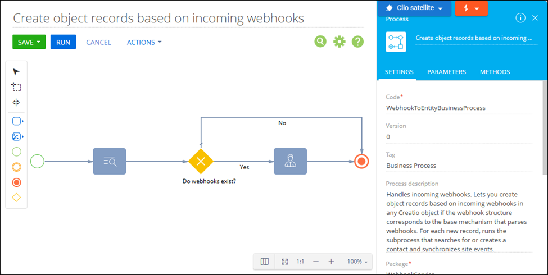
Task: Click the 'Do webhooks exist?' gateway node
Action: coord(201,162)
